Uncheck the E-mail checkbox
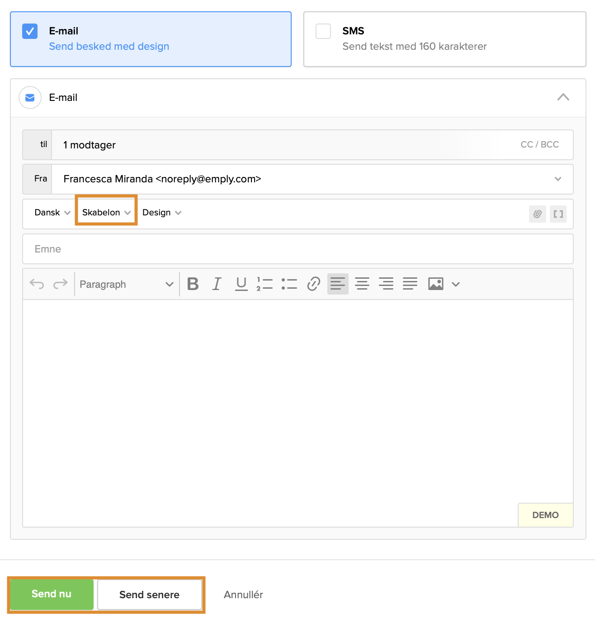595x619 pixels. click(x=30, y=31)
